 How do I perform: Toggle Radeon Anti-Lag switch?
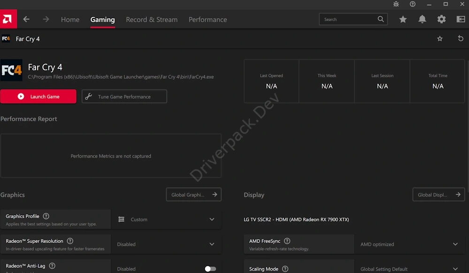click(x=210, y=269)
